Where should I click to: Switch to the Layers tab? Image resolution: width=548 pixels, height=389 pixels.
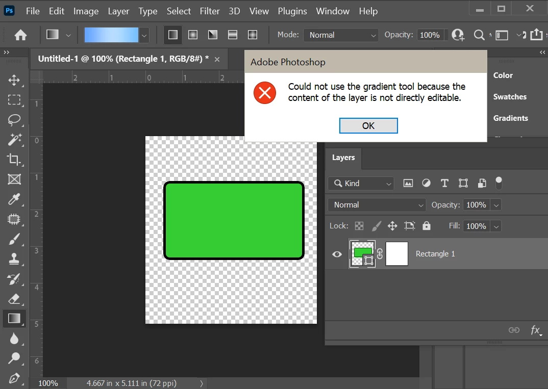(x=343, y=158)
